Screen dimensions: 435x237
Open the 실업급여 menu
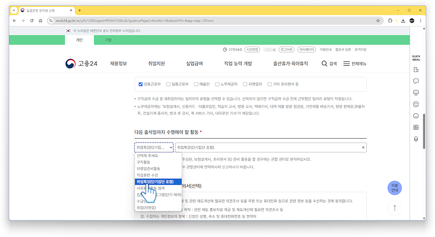(x=195, y=64)
